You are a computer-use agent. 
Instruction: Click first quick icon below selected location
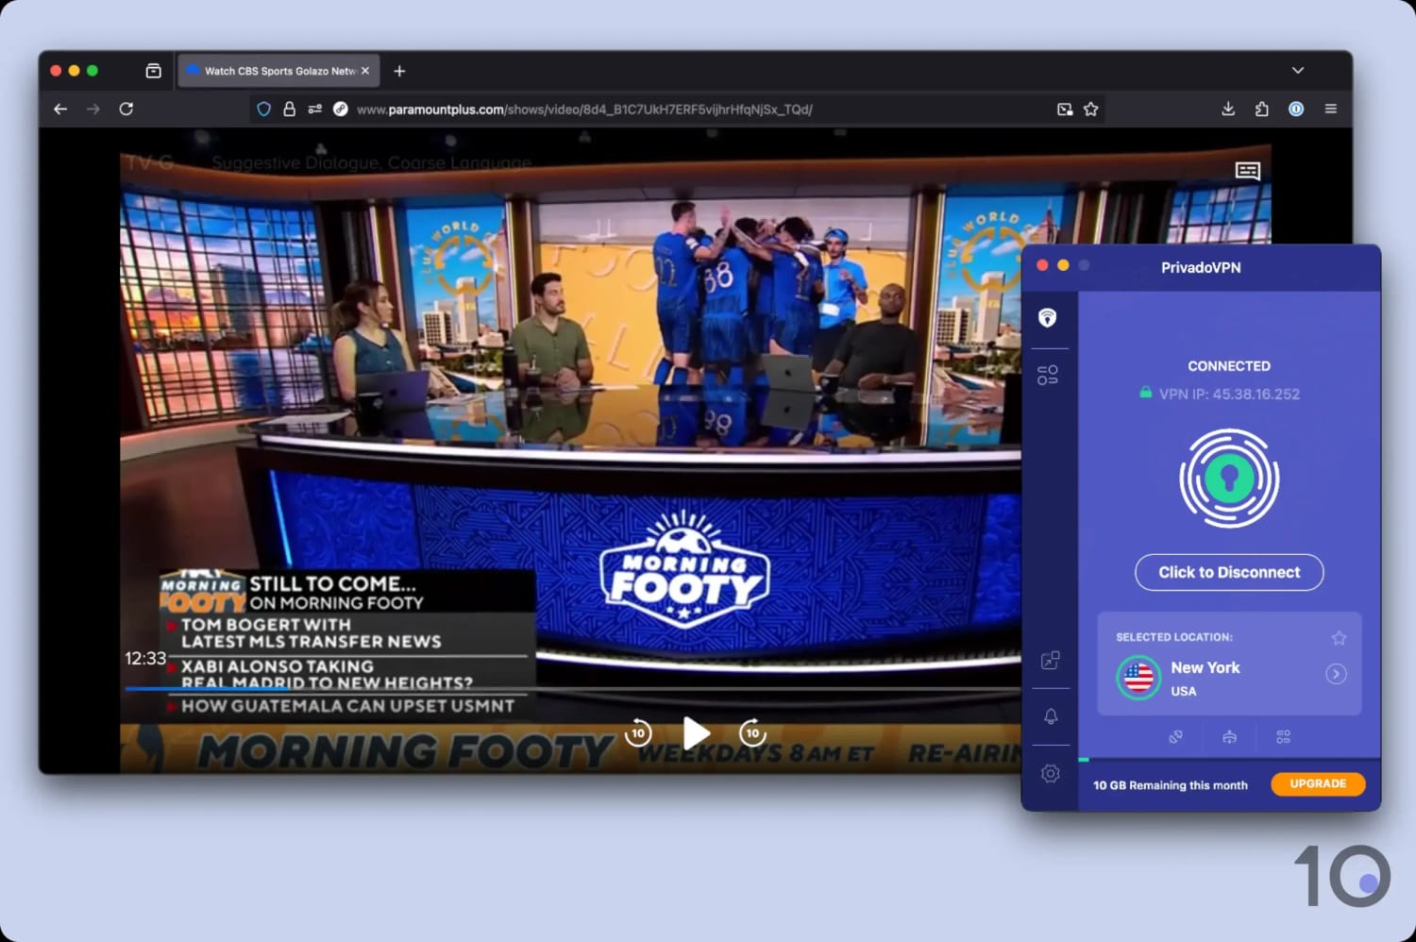(x=1175, y=737)
